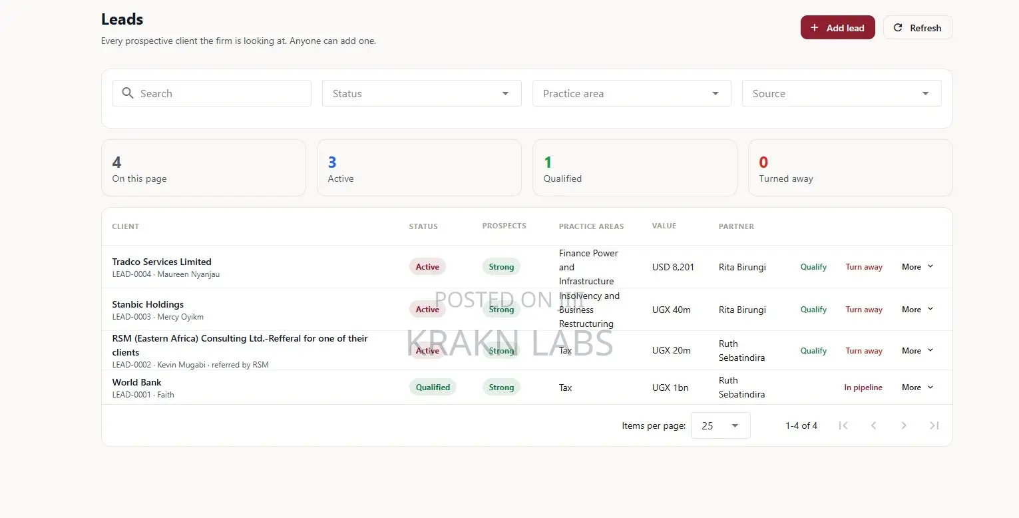
Task: Click the CLIENT column header
Action: click(125, 226)
